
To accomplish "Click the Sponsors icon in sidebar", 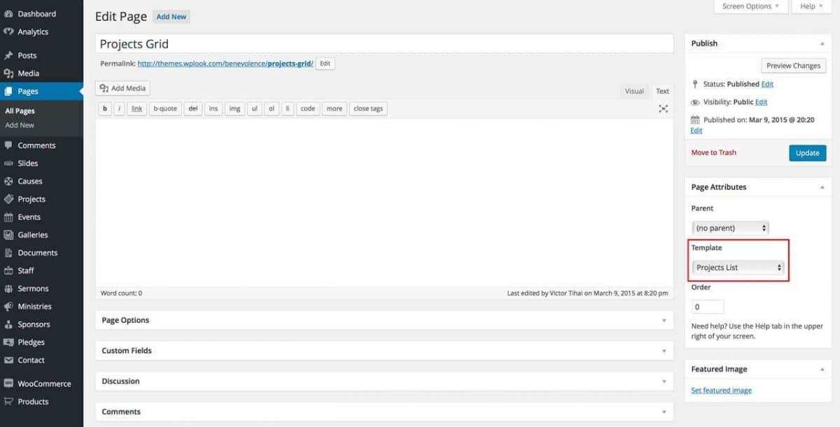I will point(8,324).
